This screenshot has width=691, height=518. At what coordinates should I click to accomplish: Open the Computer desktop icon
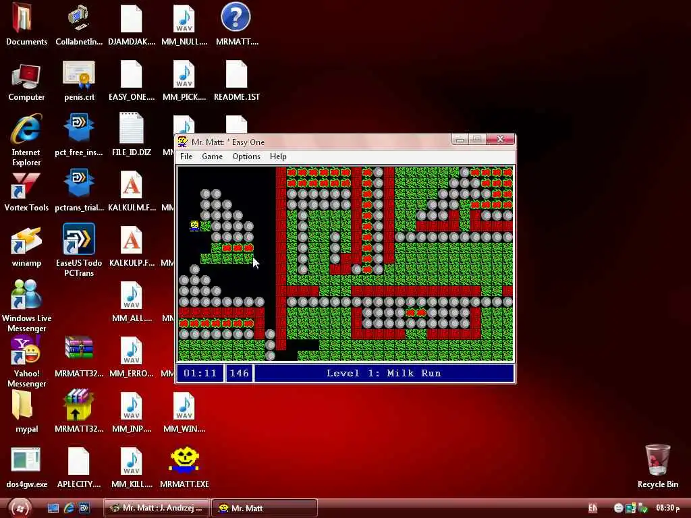(x=26, y=82)
